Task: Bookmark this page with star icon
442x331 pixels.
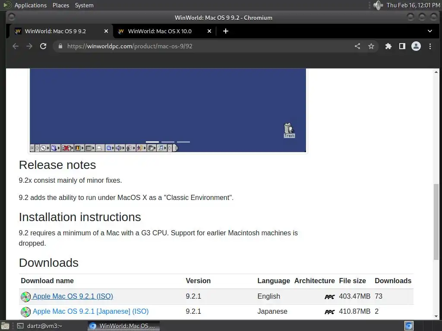Action: pyautogui.click(x=371, y=46)
